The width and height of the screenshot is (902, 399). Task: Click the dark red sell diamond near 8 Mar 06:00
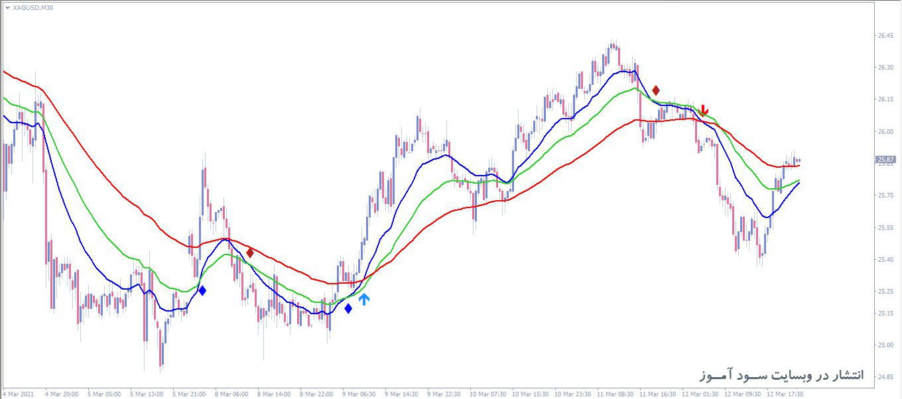[x=249, y=253]
